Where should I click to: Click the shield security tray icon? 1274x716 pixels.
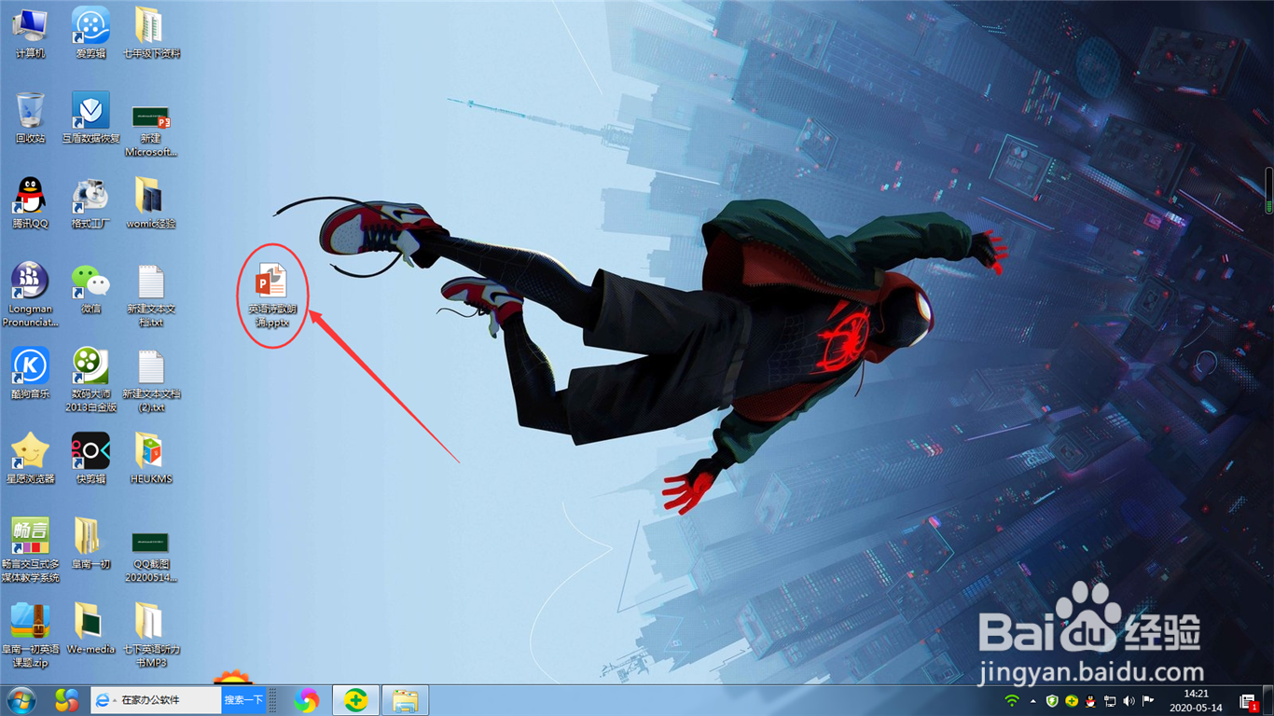(x=1053, y=701)
